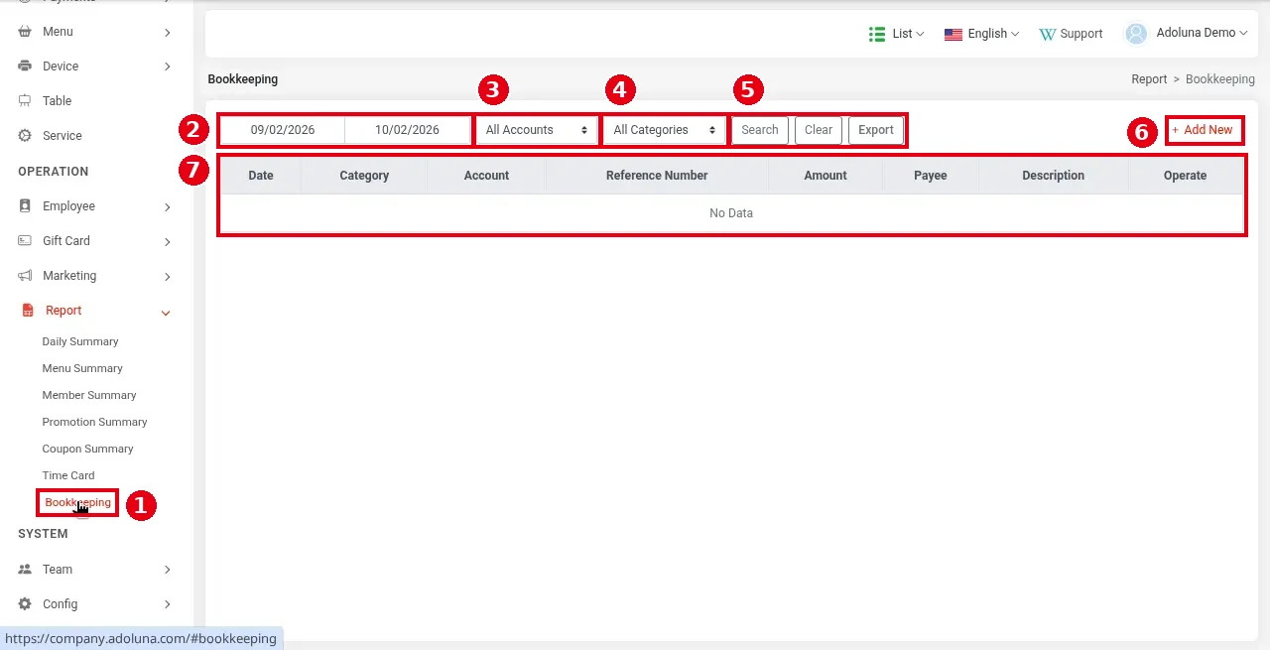This screenshot has width=1270, height=650.
Task: Click the Add New button
Action: 1203,130
